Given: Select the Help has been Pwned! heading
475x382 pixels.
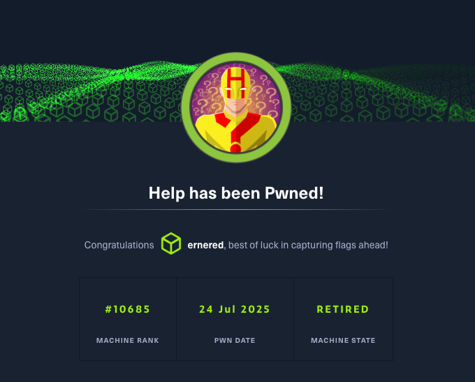Looking at the screenshot, I should click(x=236, y=193).
